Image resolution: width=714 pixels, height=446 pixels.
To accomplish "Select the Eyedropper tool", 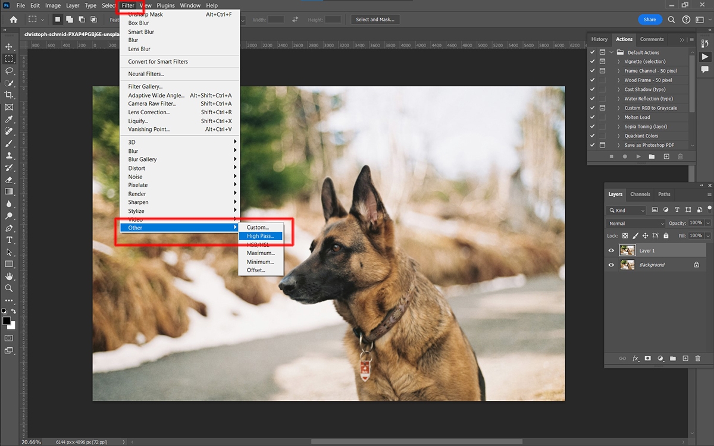I will coord(9,119).
